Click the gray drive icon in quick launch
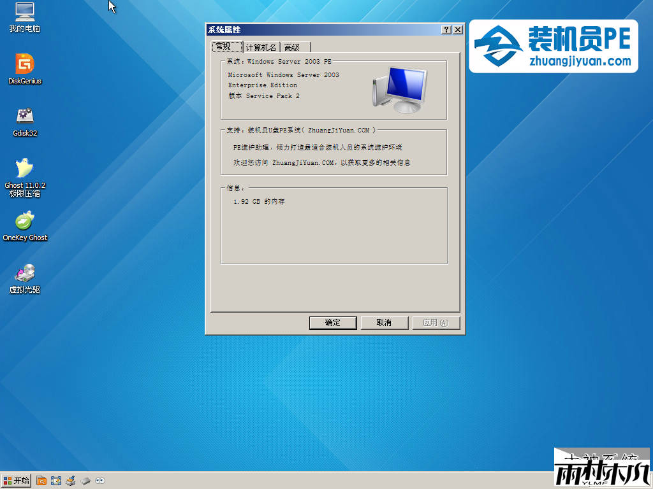This screenshot has width=653, height=489. click(x=85, y=481)
